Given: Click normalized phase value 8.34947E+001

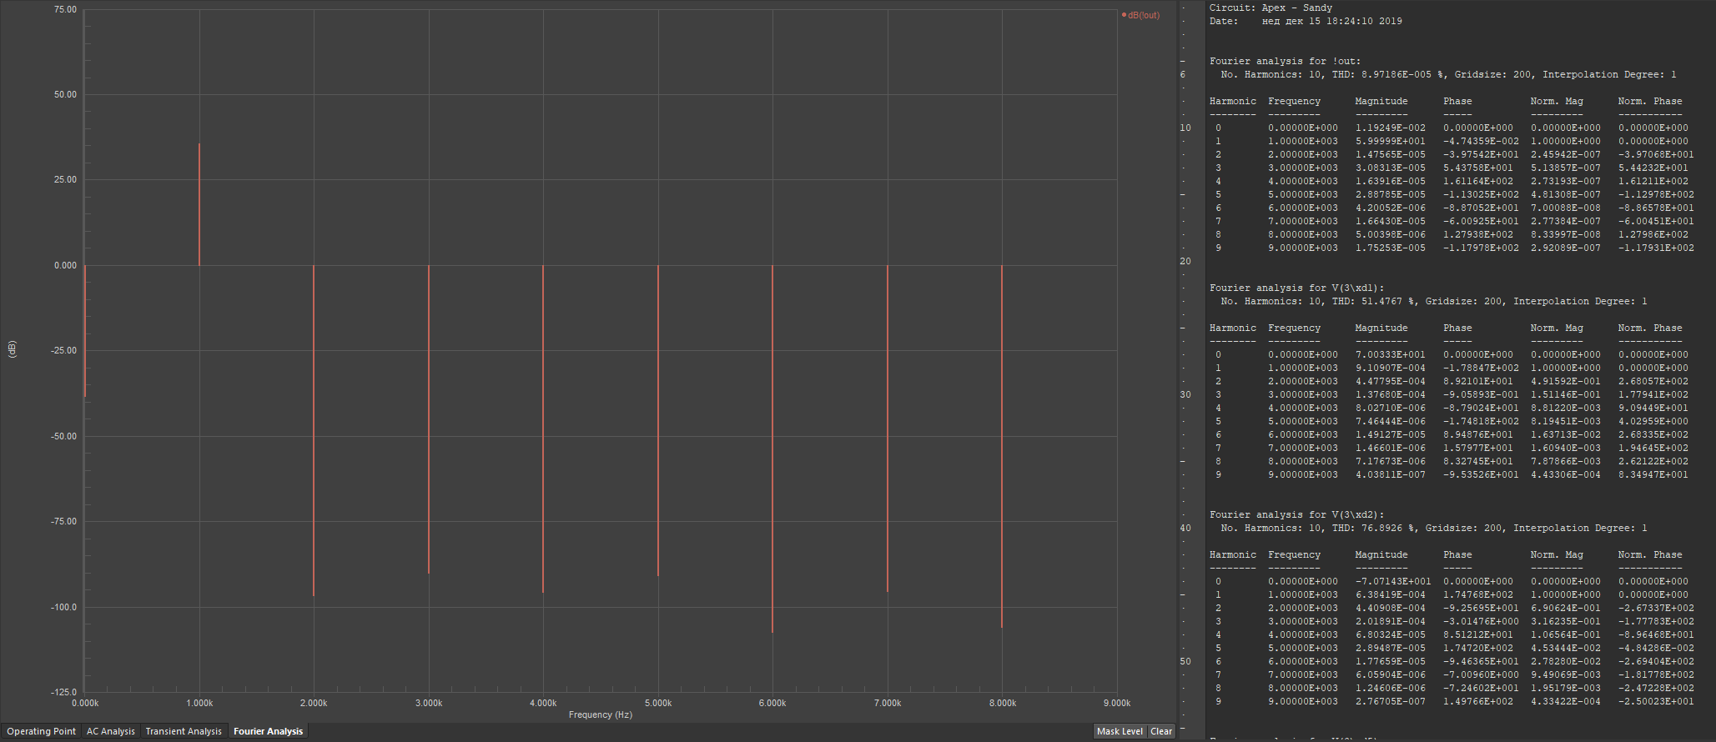Looking at the screenshot, I should [x=1653, y=474].
